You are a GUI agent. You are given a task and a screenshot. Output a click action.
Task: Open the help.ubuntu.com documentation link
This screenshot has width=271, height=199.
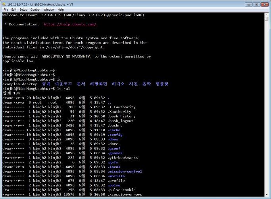click(x=70, y=24)
